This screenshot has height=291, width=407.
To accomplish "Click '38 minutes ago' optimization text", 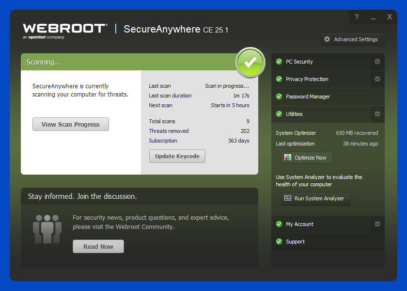I will pyautogui.click(x=360, y=144).
